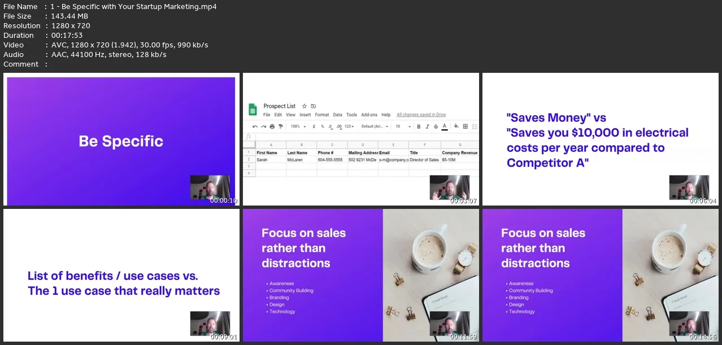
Task: Select the cell containing McLaren
Action: click(302, 160)
